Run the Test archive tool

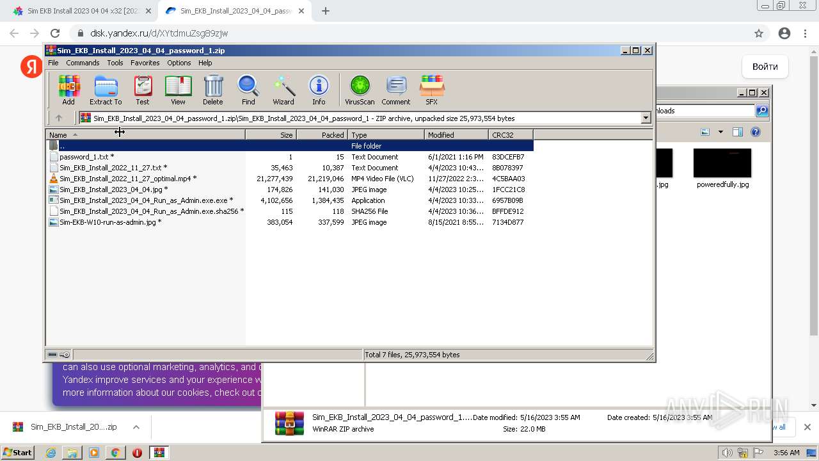(x=143, y=90)
